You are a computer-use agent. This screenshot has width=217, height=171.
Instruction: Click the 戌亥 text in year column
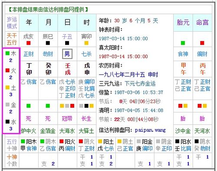(x=29, y=36)
